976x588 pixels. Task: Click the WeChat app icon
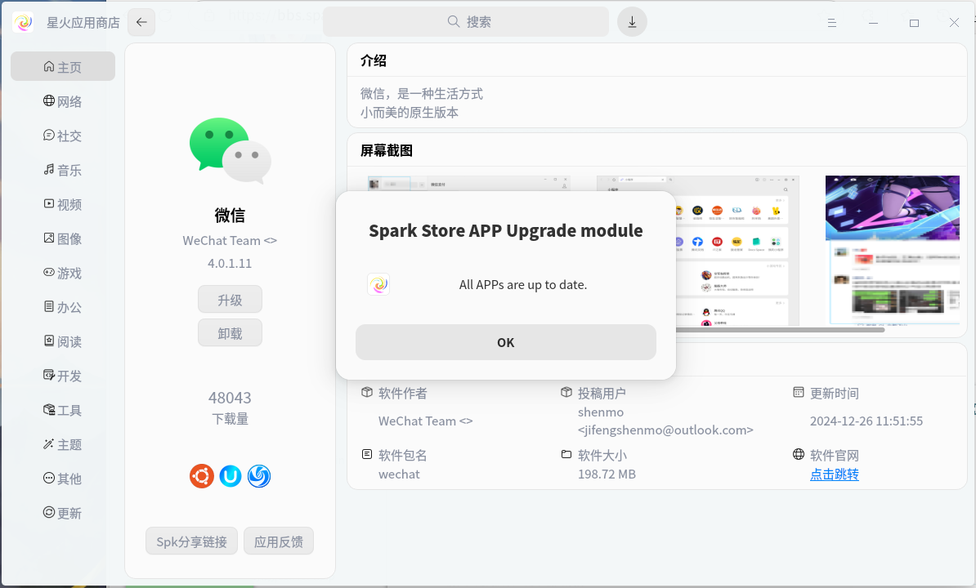tap(231, 150)
